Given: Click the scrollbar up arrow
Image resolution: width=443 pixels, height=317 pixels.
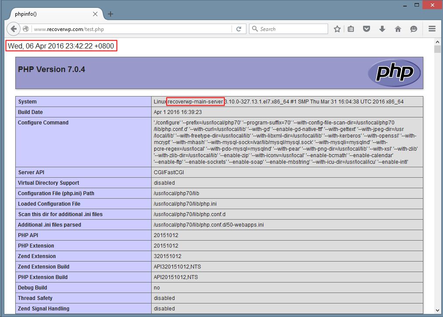Looking at the screenshot, I should pos(437,42).
